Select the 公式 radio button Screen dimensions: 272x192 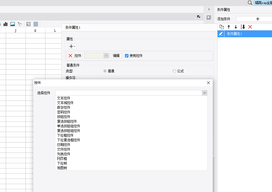pyautogui.click(x=174, y=71)
